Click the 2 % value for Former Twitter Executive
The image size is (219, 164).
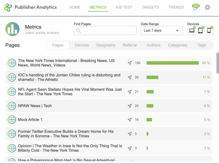(207, 134)
